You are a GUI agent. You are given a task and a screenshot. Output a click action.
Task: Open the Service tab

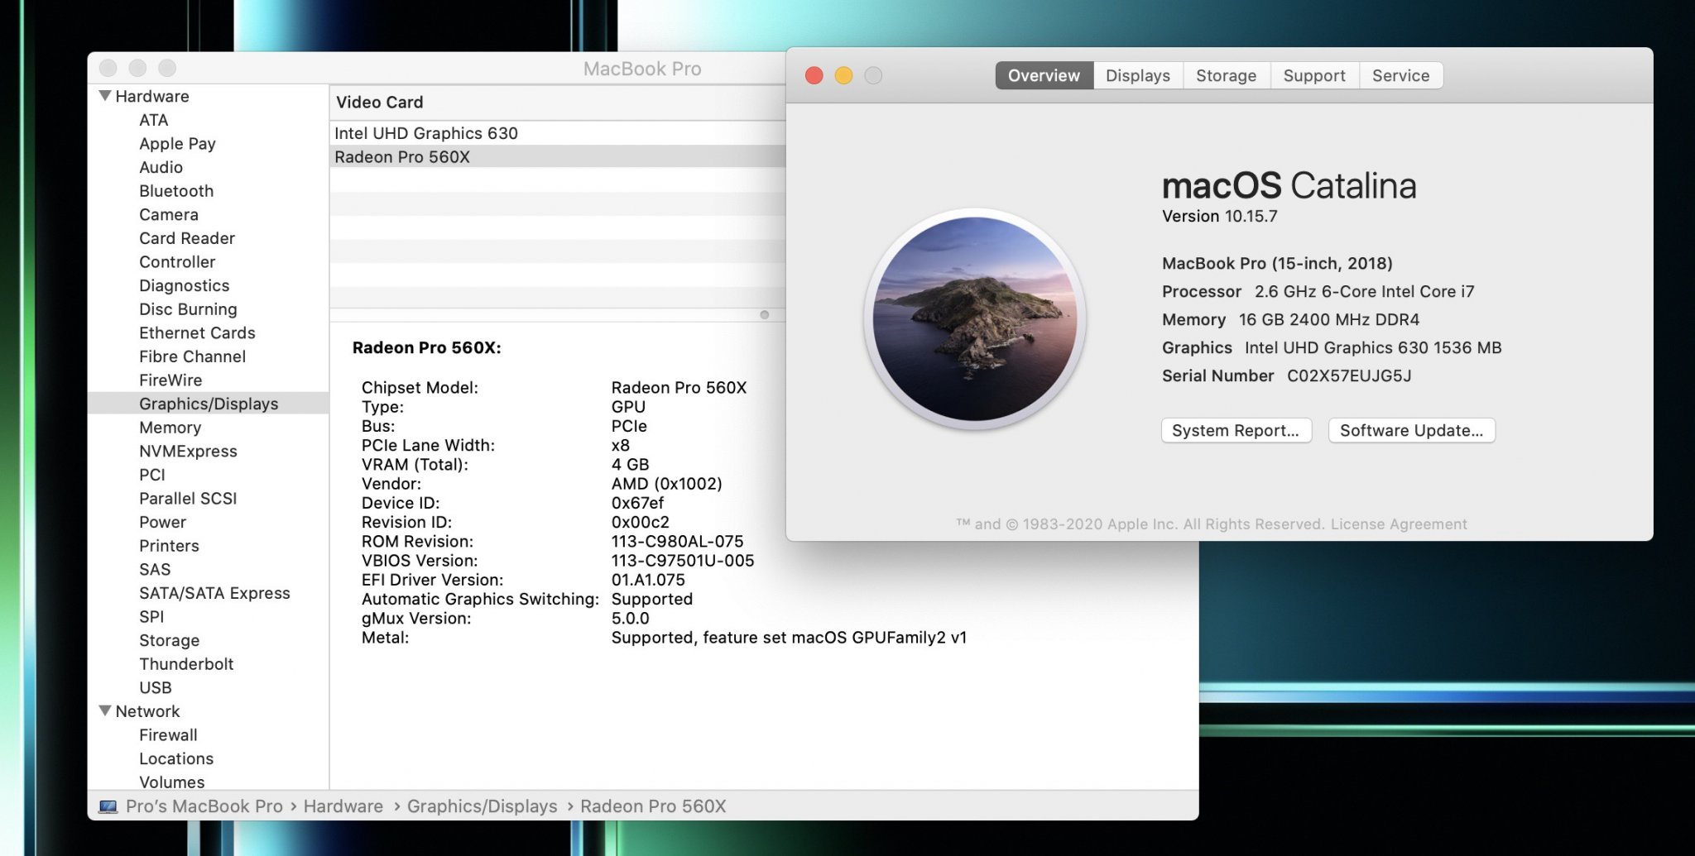[1400, 75]
